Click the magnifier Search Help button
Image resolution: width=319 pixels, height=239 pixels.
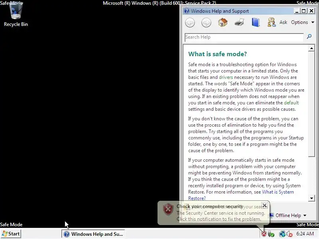point(309,37)
